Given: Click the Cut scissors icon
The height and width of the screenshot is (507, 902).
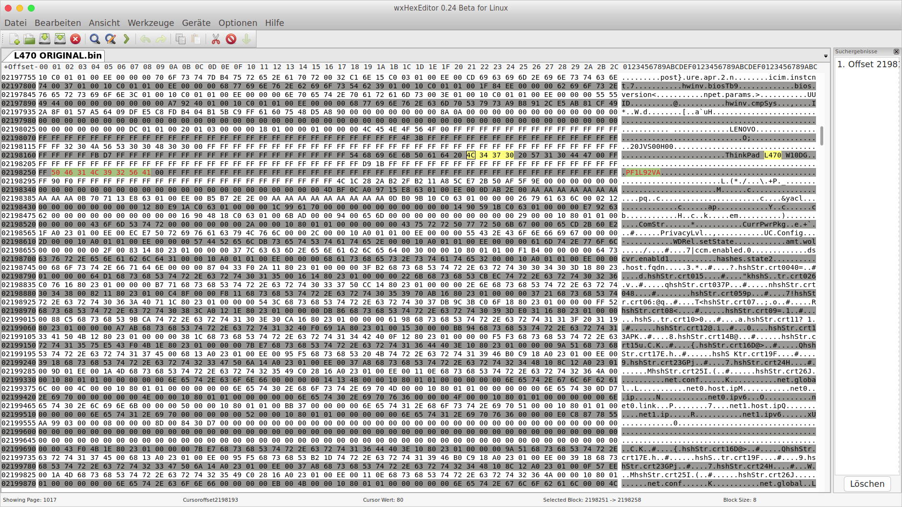Looking at the screenshot, I should coord(216,39).
